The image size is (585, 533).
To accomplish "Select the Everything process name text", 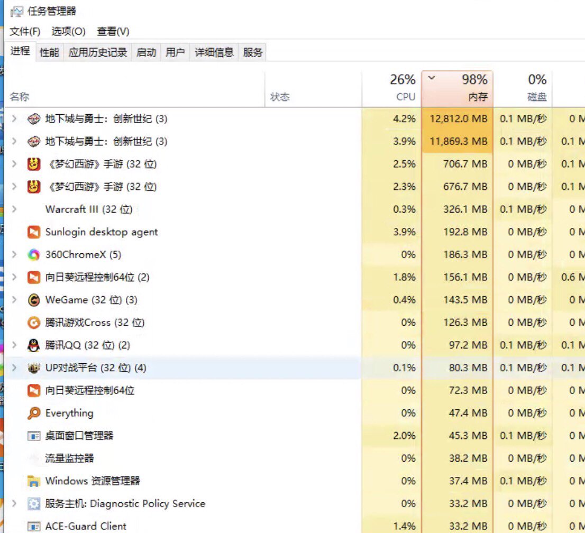I will coord(69,413).
